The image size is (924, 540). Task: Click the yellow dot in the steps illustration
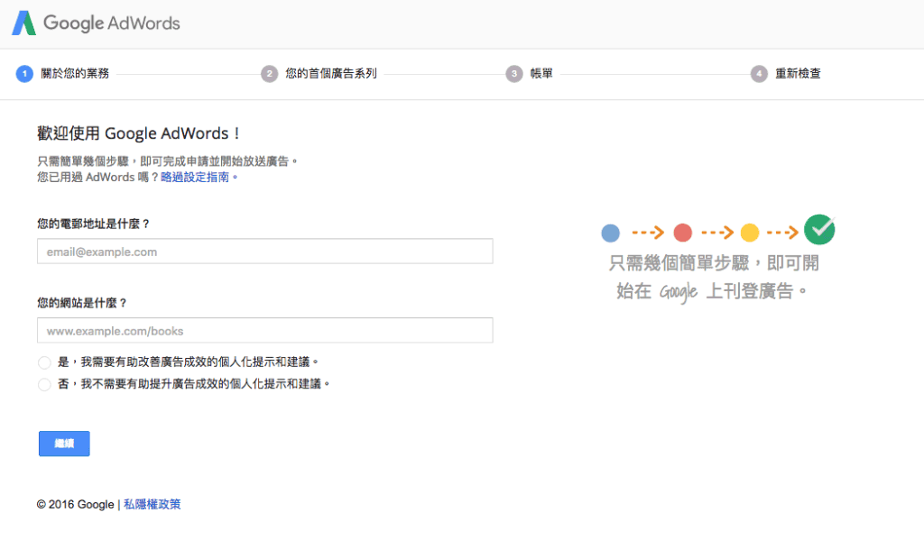pyautogui.click(x=750, y=233)
